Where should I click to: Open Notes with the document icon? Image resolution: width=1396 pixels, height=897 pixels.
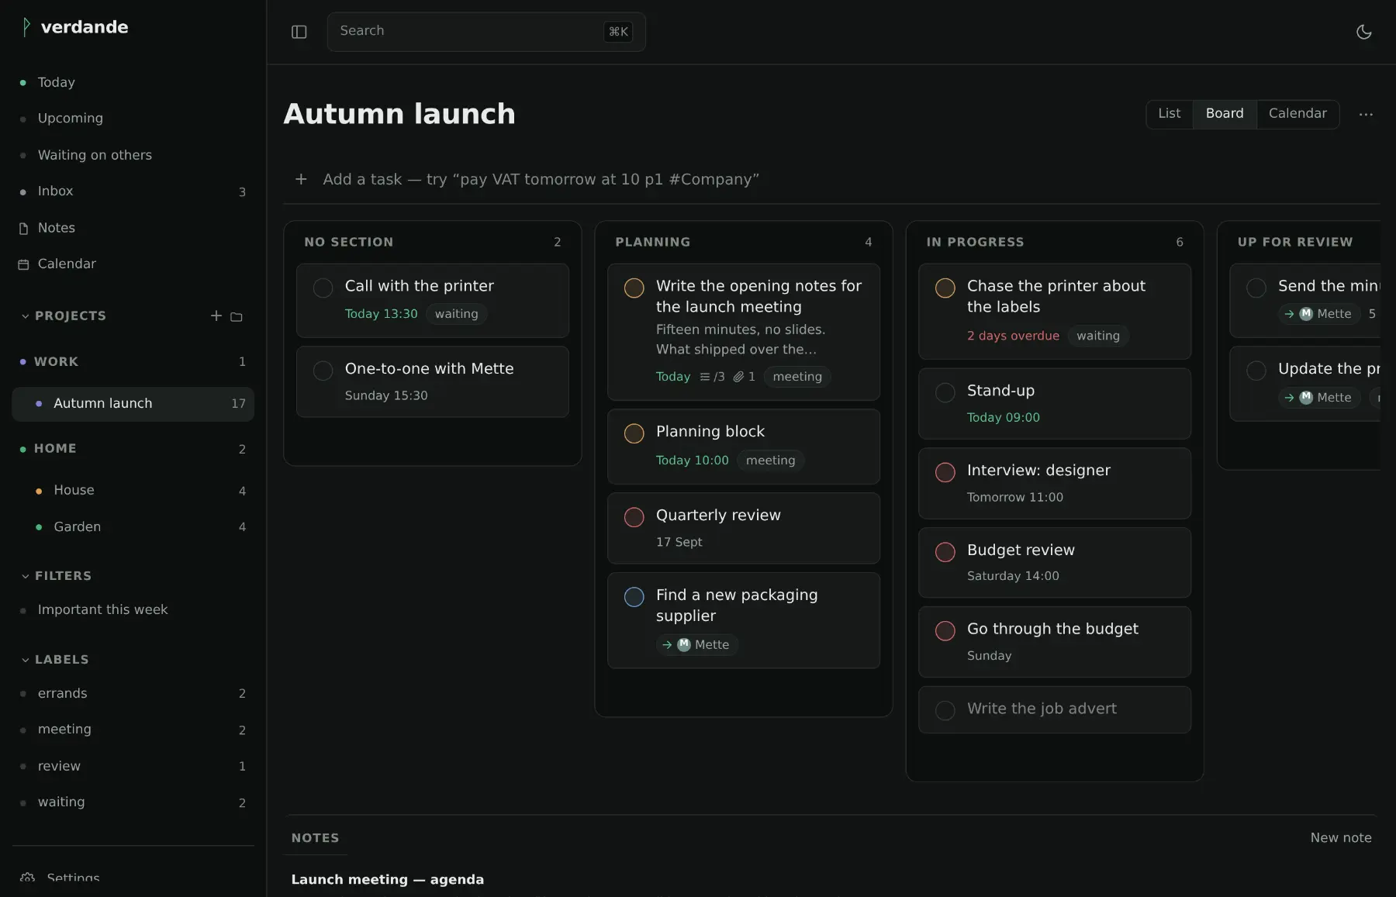click(x=23, y=228)
